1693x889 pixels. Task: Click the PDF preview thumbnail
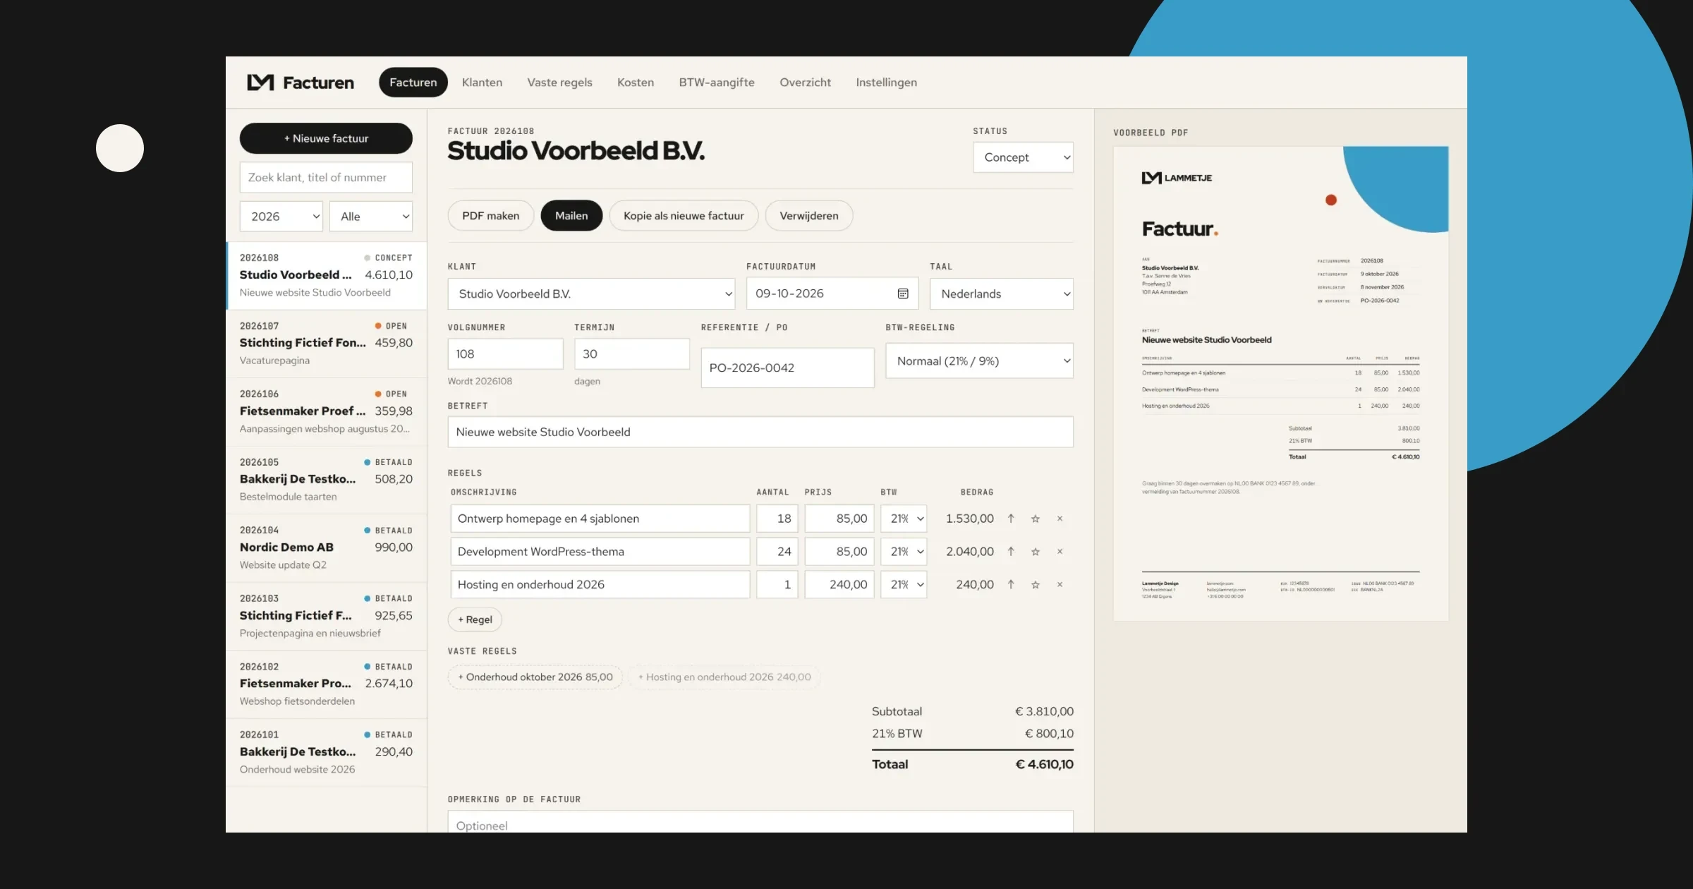click(1281, 384)
